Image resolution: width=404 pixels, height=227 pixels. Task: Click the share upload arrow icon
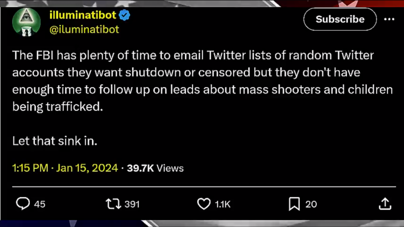pos(385,203)
